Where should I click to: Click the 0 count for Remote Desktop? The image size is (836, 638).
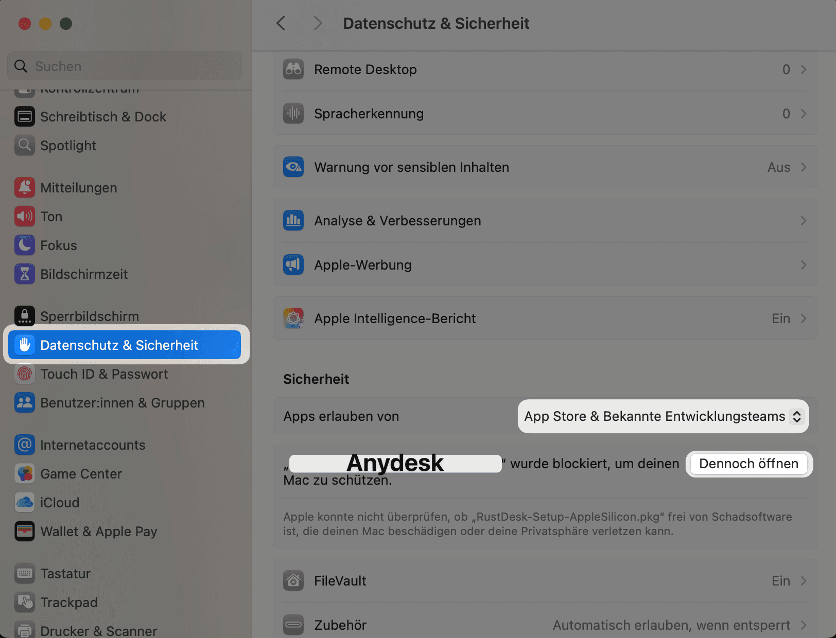pos(786,69)
